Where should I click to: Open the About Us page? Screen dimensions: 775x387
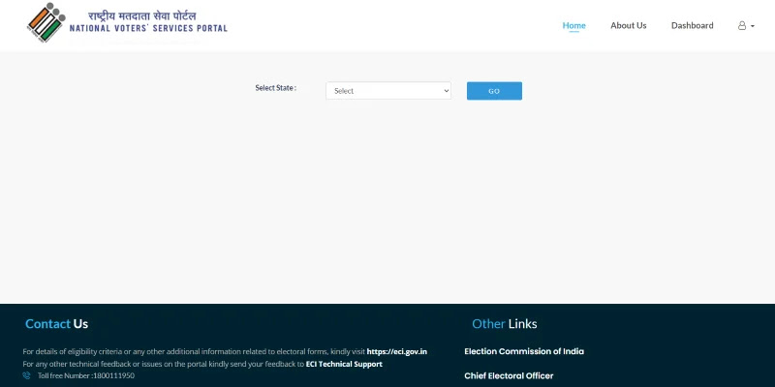[628, 26]
